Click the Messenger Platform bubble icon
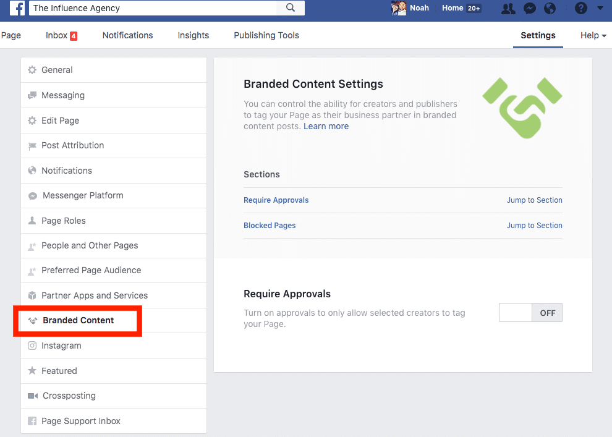 point(33,196)
